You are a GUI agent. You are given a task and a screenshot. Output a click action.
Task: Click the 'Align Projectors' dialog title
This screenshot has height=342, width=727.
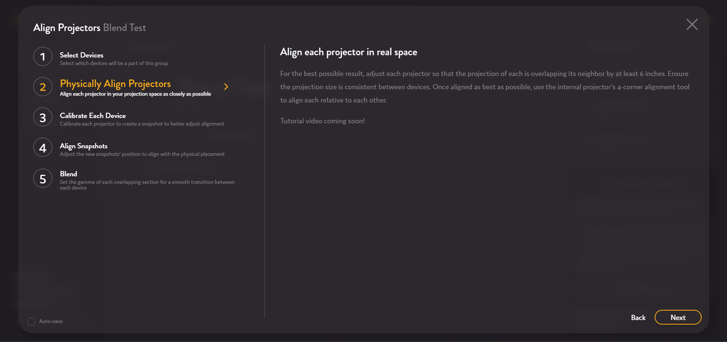pyautogui.click(x=67, y=28)
